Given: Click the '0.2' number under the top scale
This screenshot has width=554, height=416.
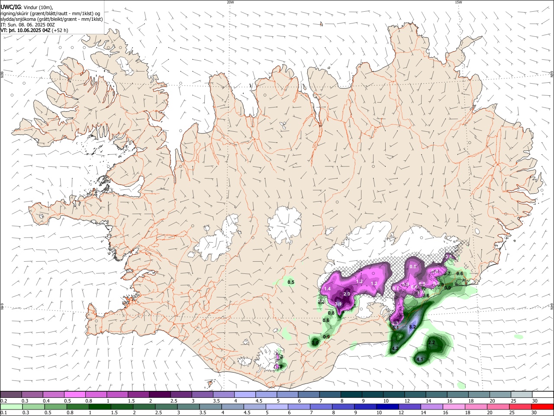Looking at the screenshot, I should [3, 401].
